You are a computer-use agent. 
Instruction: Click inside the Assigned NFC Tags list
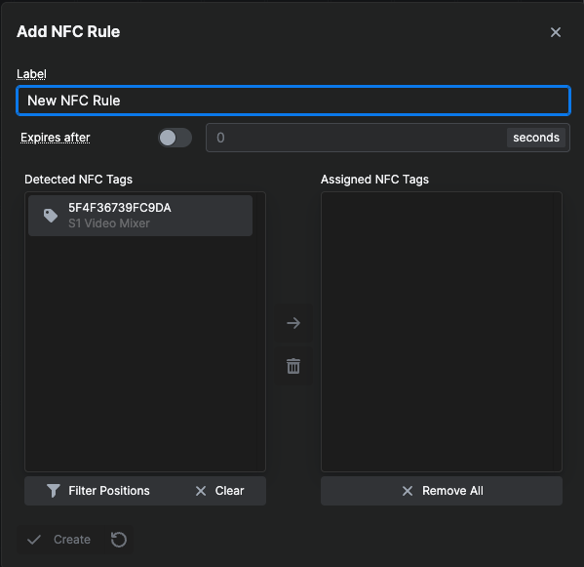[442, 332]
